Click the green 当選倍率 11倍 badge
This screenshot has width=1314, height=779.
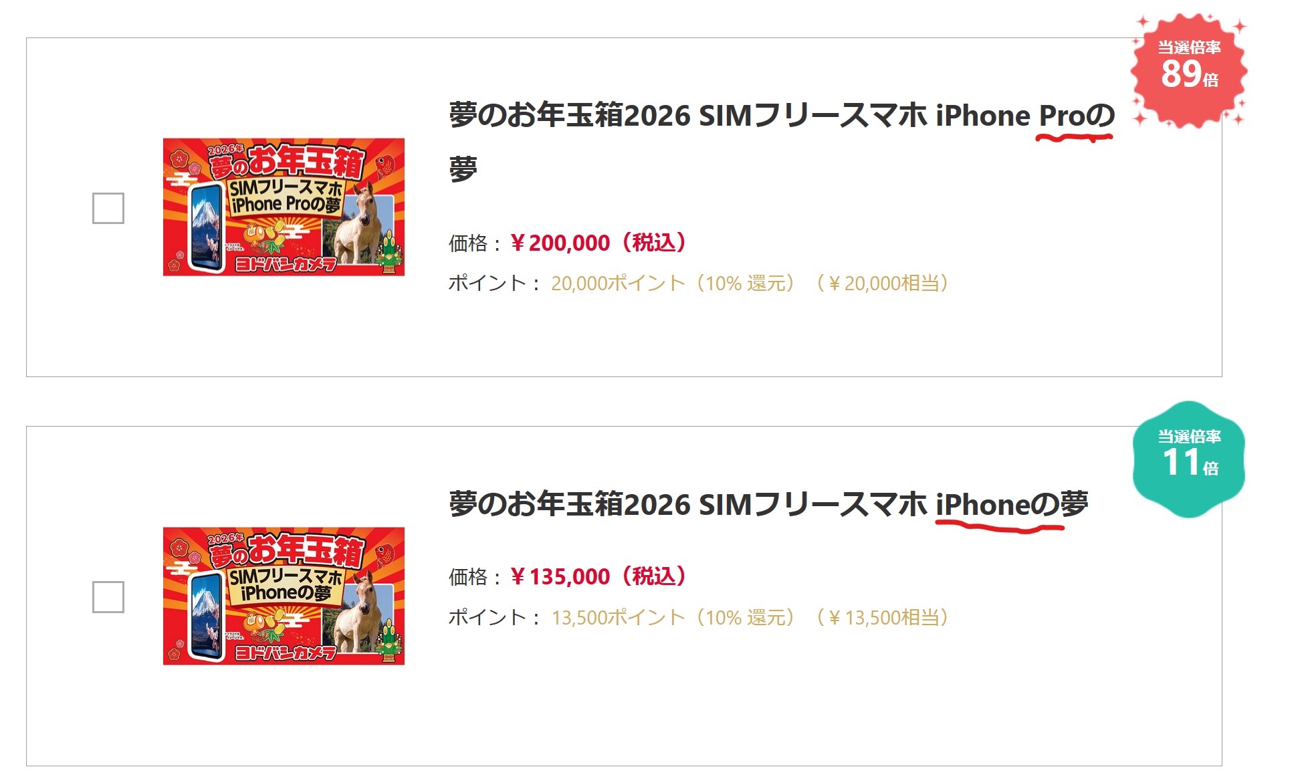tap(1188, 459)
